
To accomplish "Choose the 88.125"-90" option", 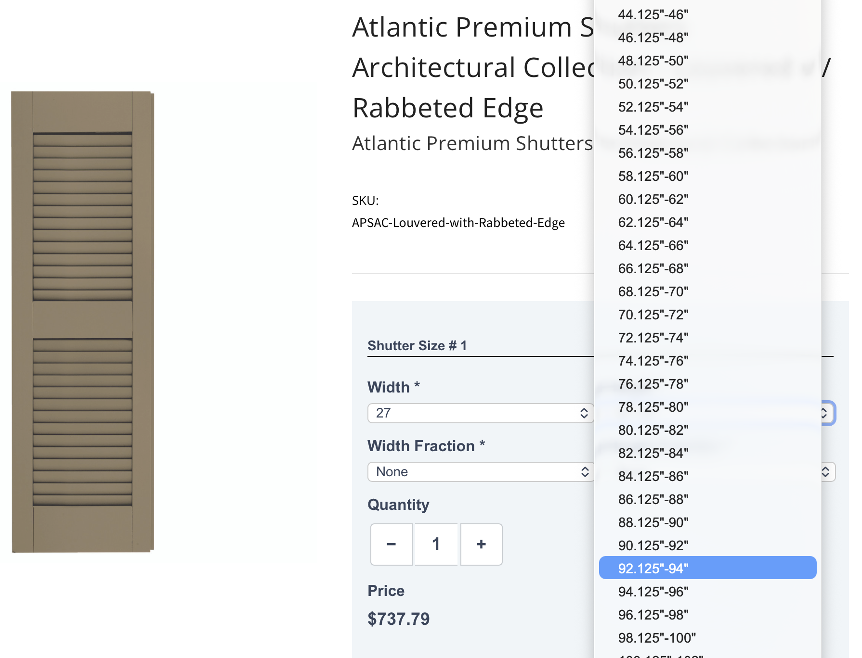I will coord(707,522).
